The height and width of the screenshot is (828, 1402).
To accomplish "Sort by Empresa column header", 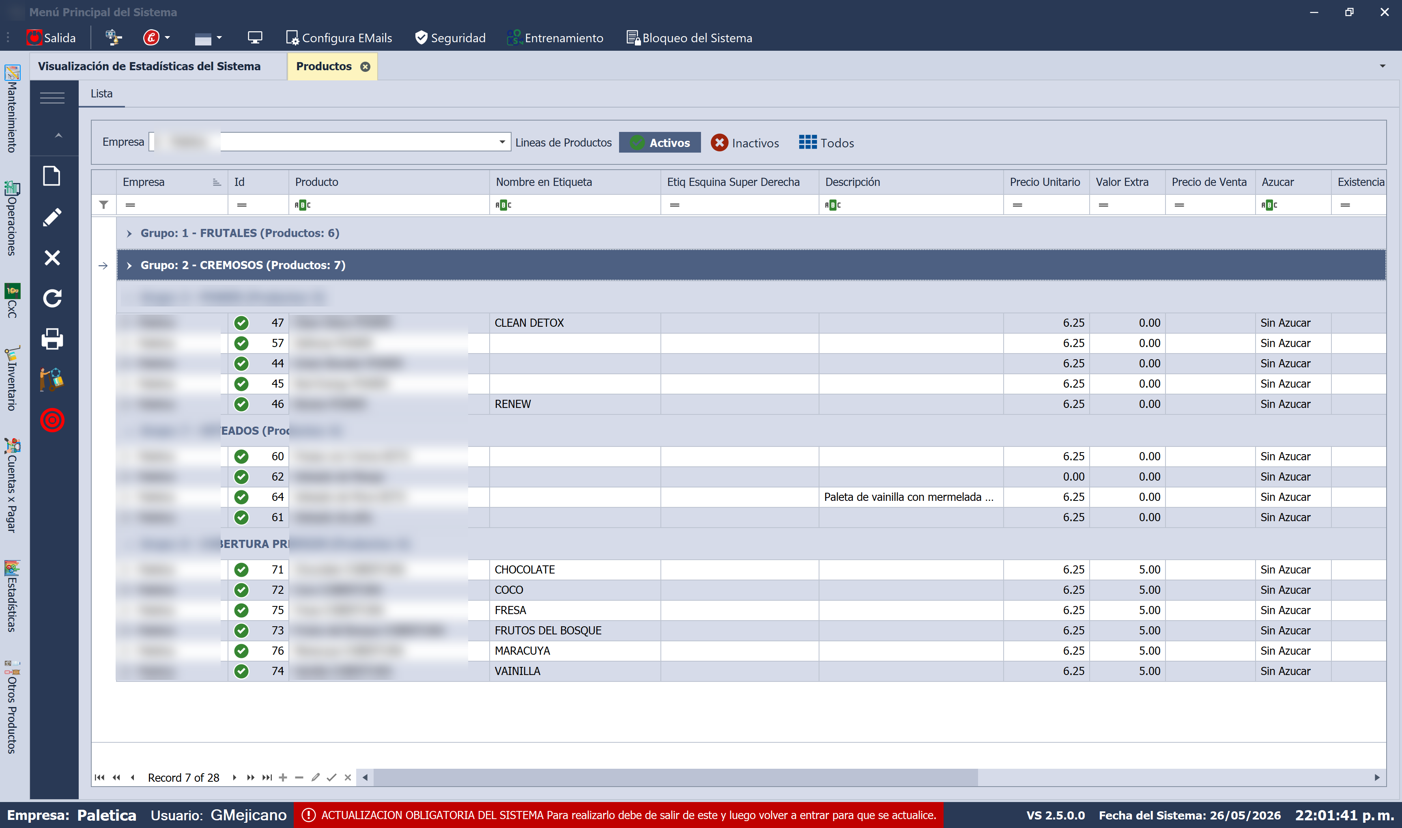I will coord(172,182).
